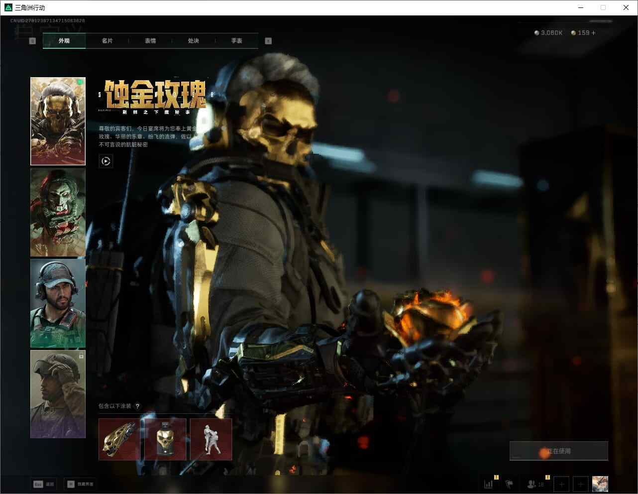Click the second empty squad slot plus
This screenshot has height=494, width=638.
tap(580, 484)
